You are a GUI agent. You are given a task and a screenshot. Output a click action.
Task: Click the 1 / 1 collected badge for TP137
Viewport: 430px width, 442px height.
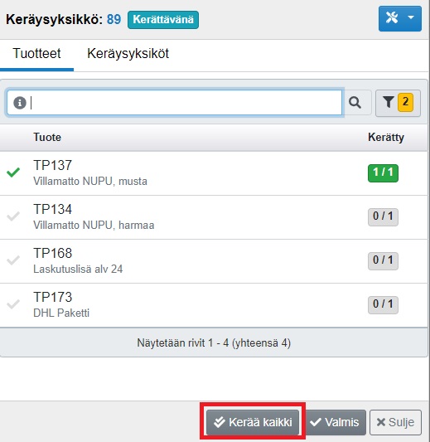[x=383, y=172]
